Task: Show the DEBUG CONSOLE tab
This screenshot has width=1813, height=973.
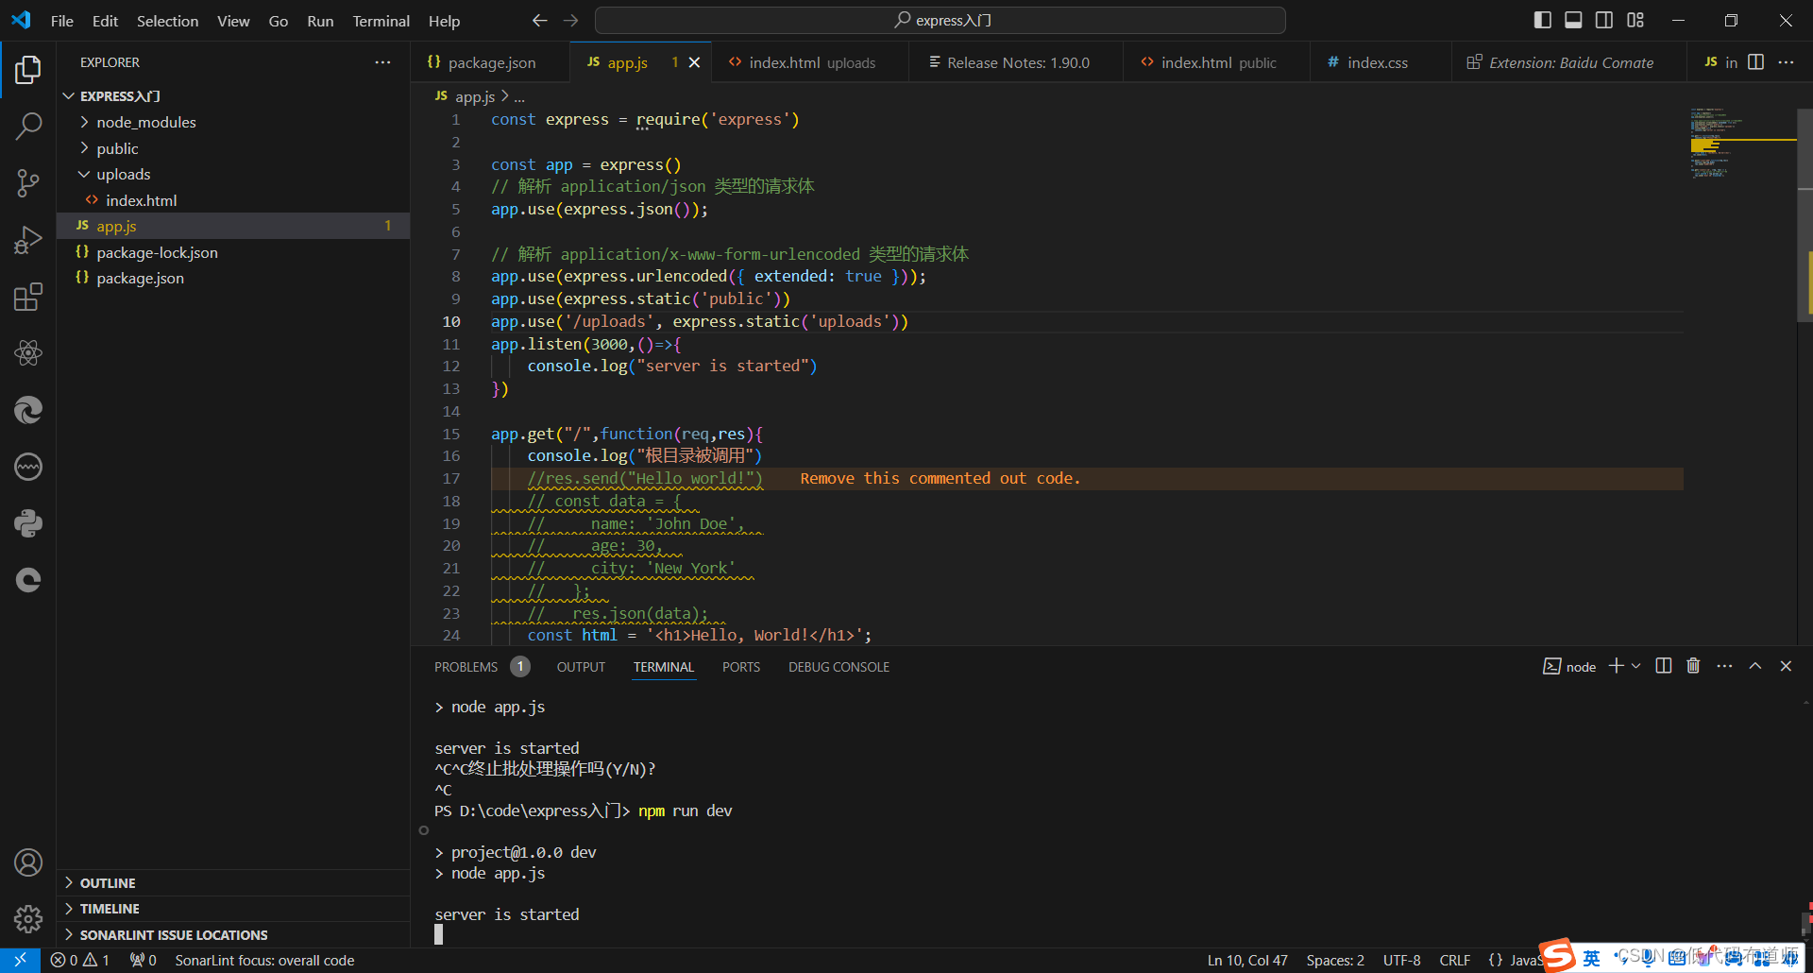Action: tap(839, 667)
